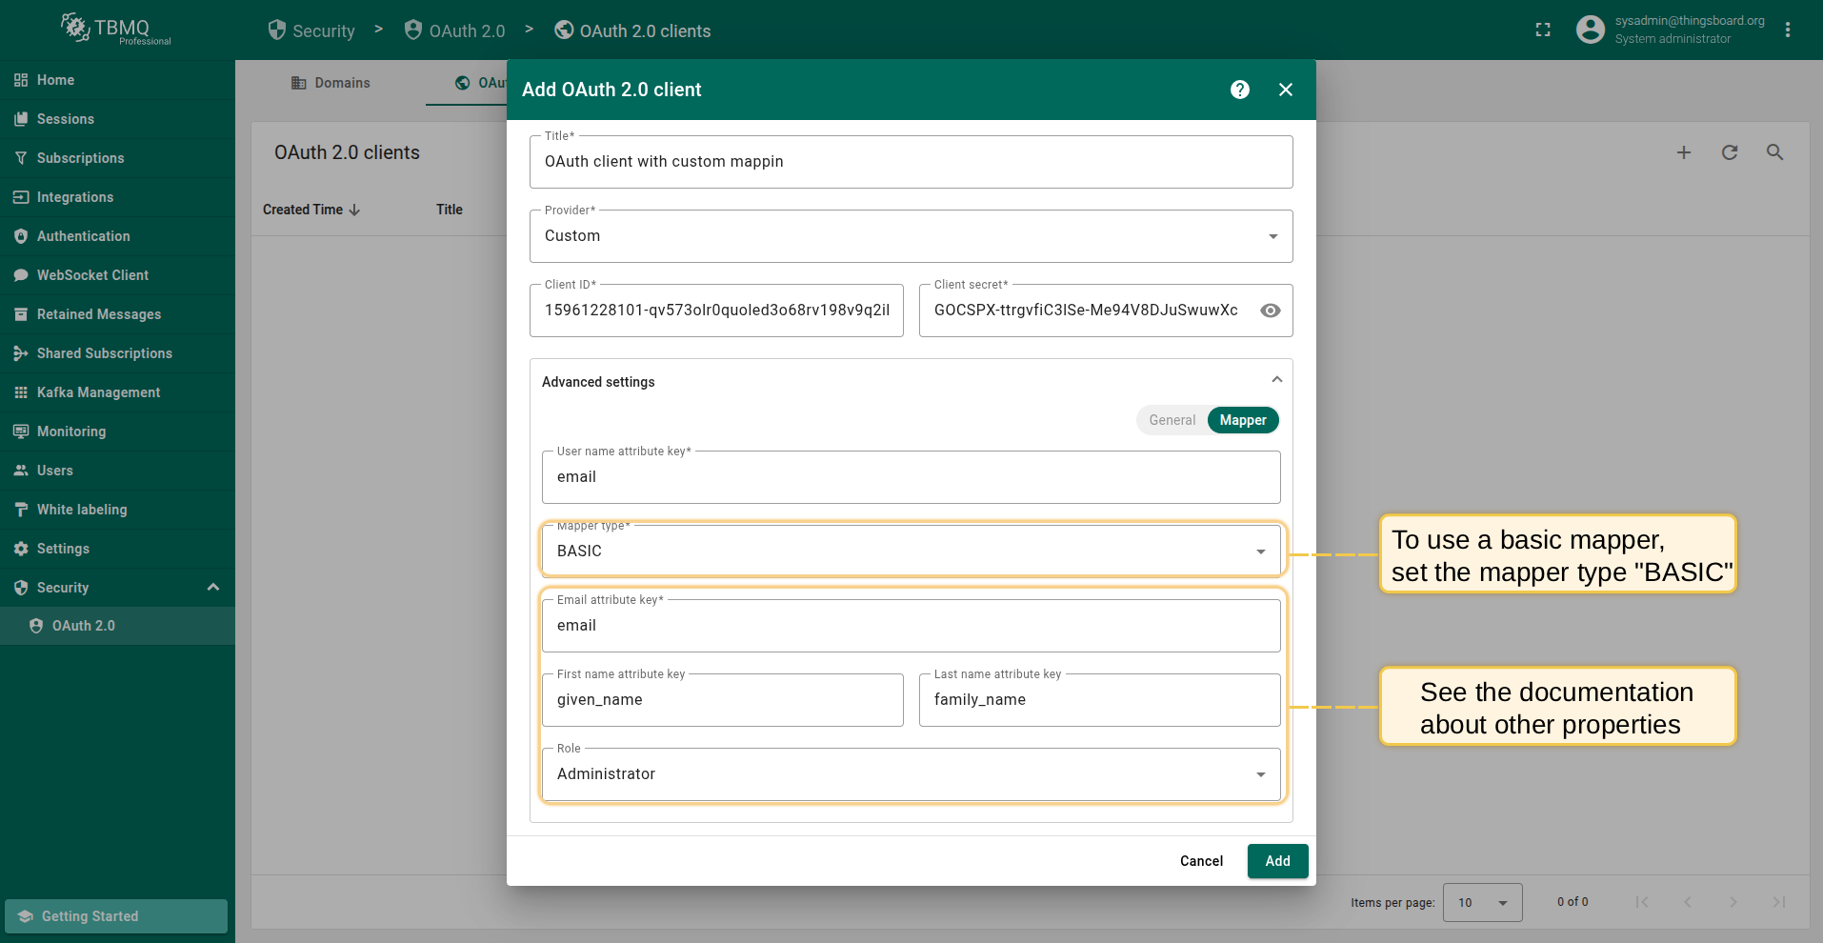Switch advanced settings to General
1823x943 pixels.
pos(1172,420)
